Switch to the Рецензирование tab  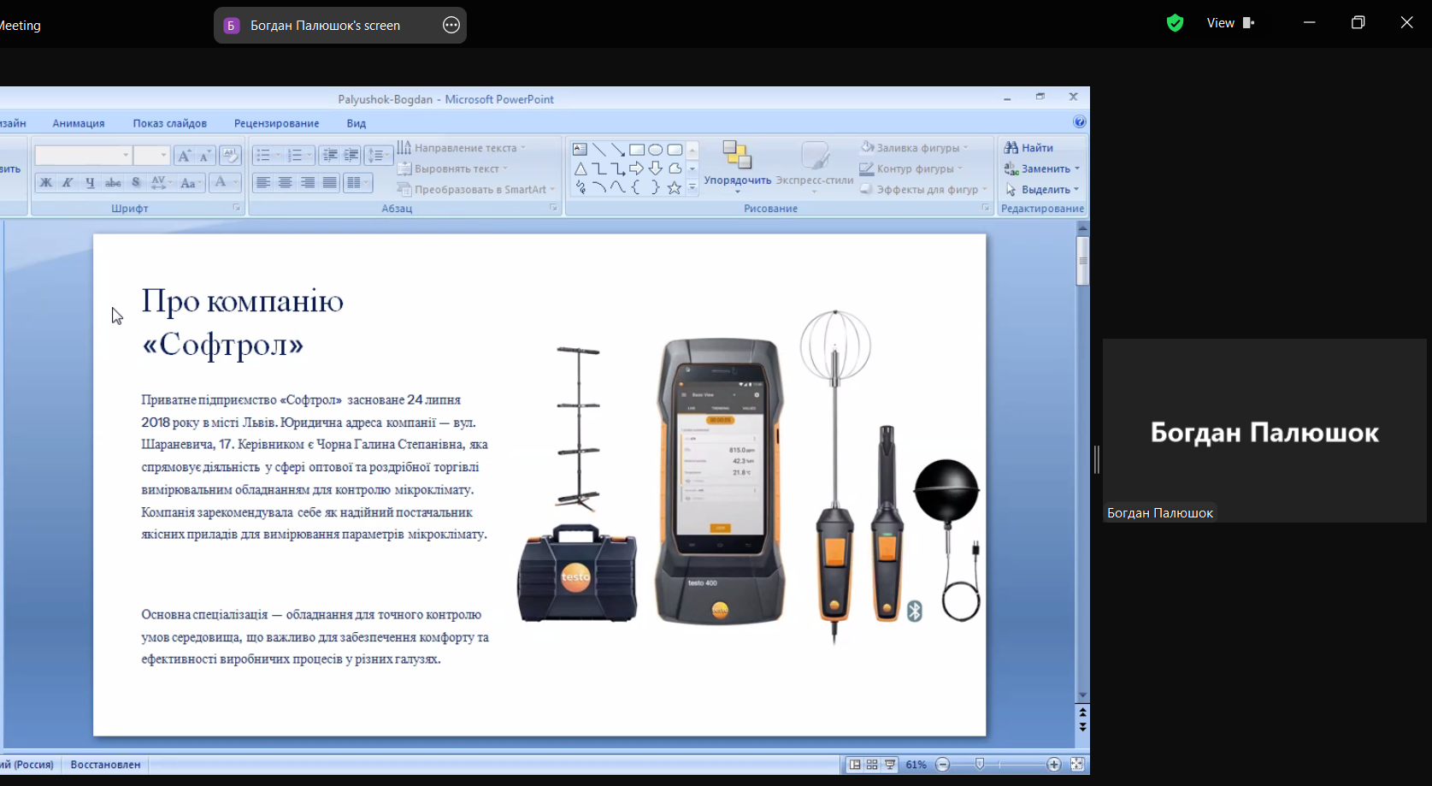277,123
